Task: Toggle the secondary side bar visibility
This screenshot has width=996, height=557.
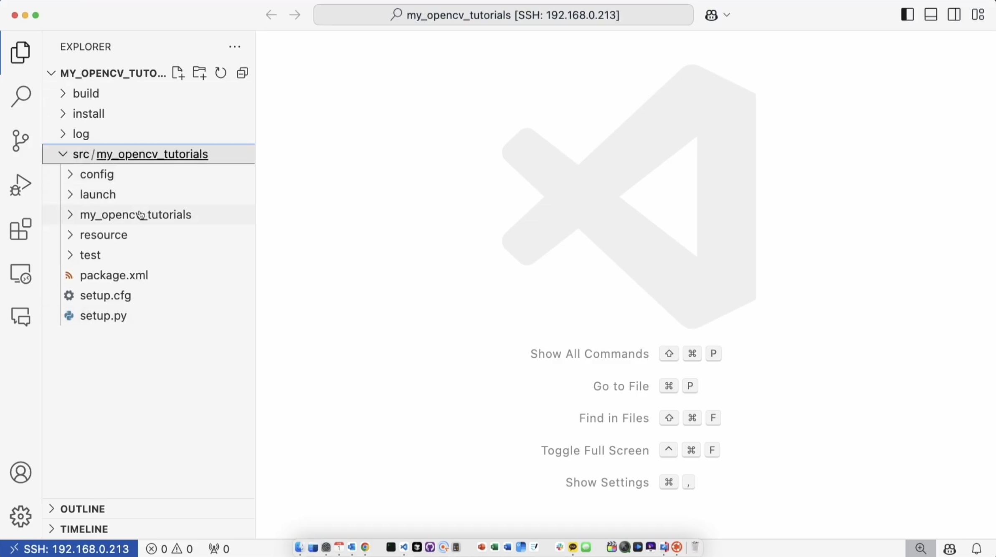Action: [954, 15]
